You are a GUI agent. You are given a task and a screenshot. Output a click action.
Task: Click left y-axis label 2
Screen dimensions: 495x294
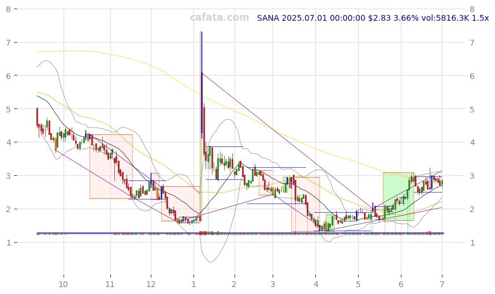click(8, 209)
